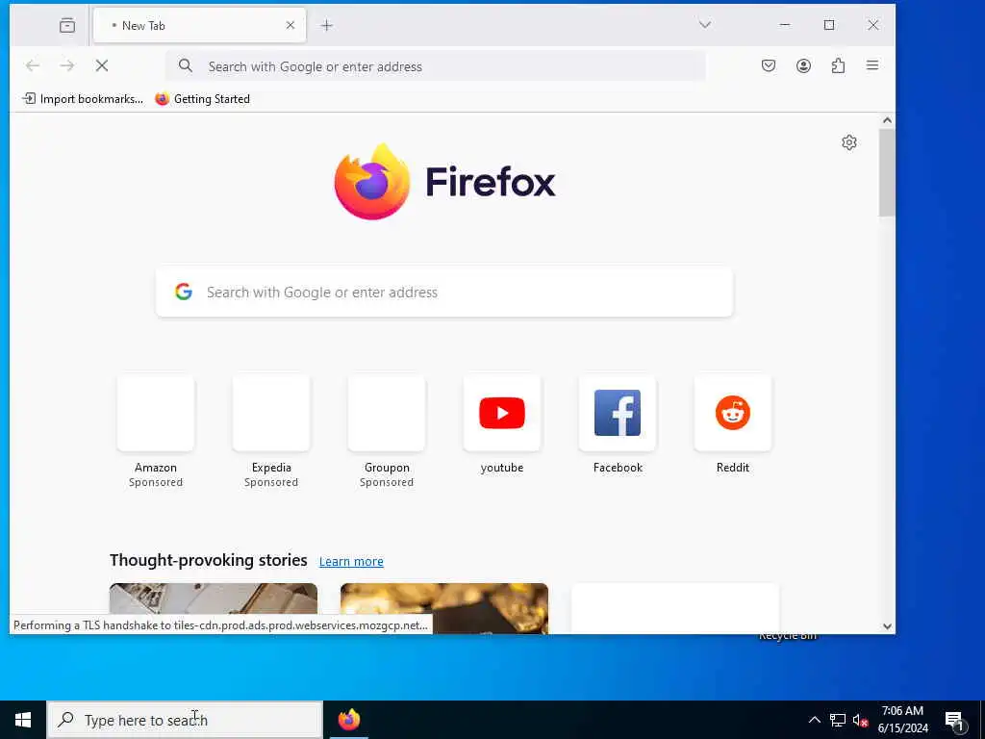Click the Firefox logo on the page
The width and height of the screenshot is (985, 739).
444,182
